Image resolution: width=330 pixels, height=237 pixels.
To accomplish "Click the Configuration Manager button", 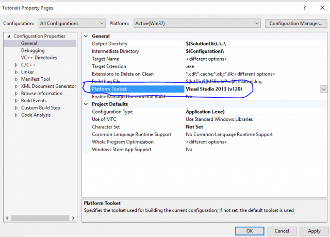I will [297, 23].
